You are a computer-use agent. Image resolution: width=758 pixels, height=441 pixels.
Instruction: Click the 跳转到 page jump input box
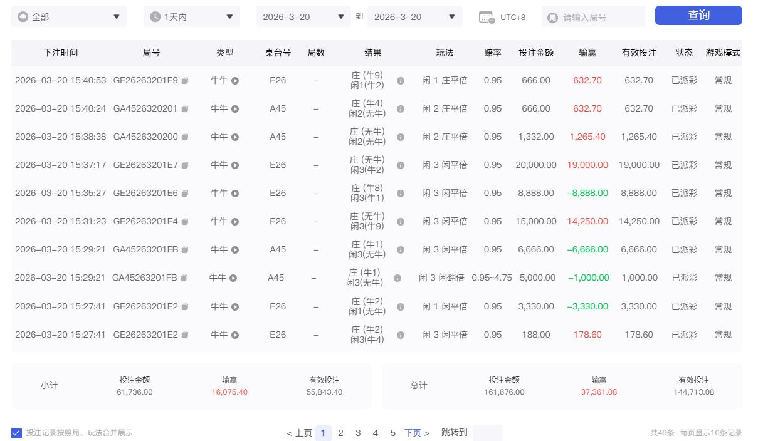coord(488,433)
